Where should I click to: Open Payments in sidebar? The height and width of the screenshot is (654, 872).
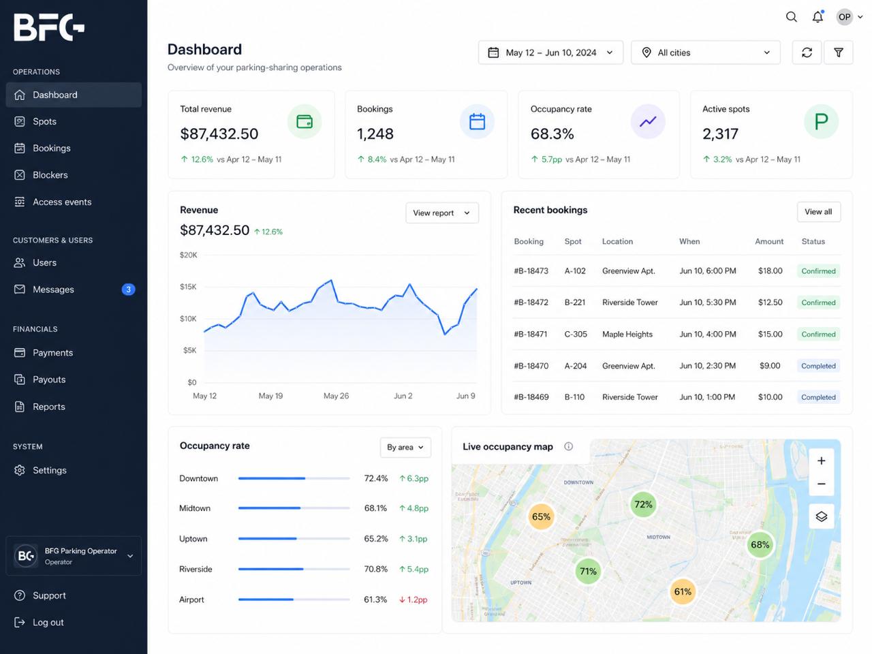click(74, 352)
